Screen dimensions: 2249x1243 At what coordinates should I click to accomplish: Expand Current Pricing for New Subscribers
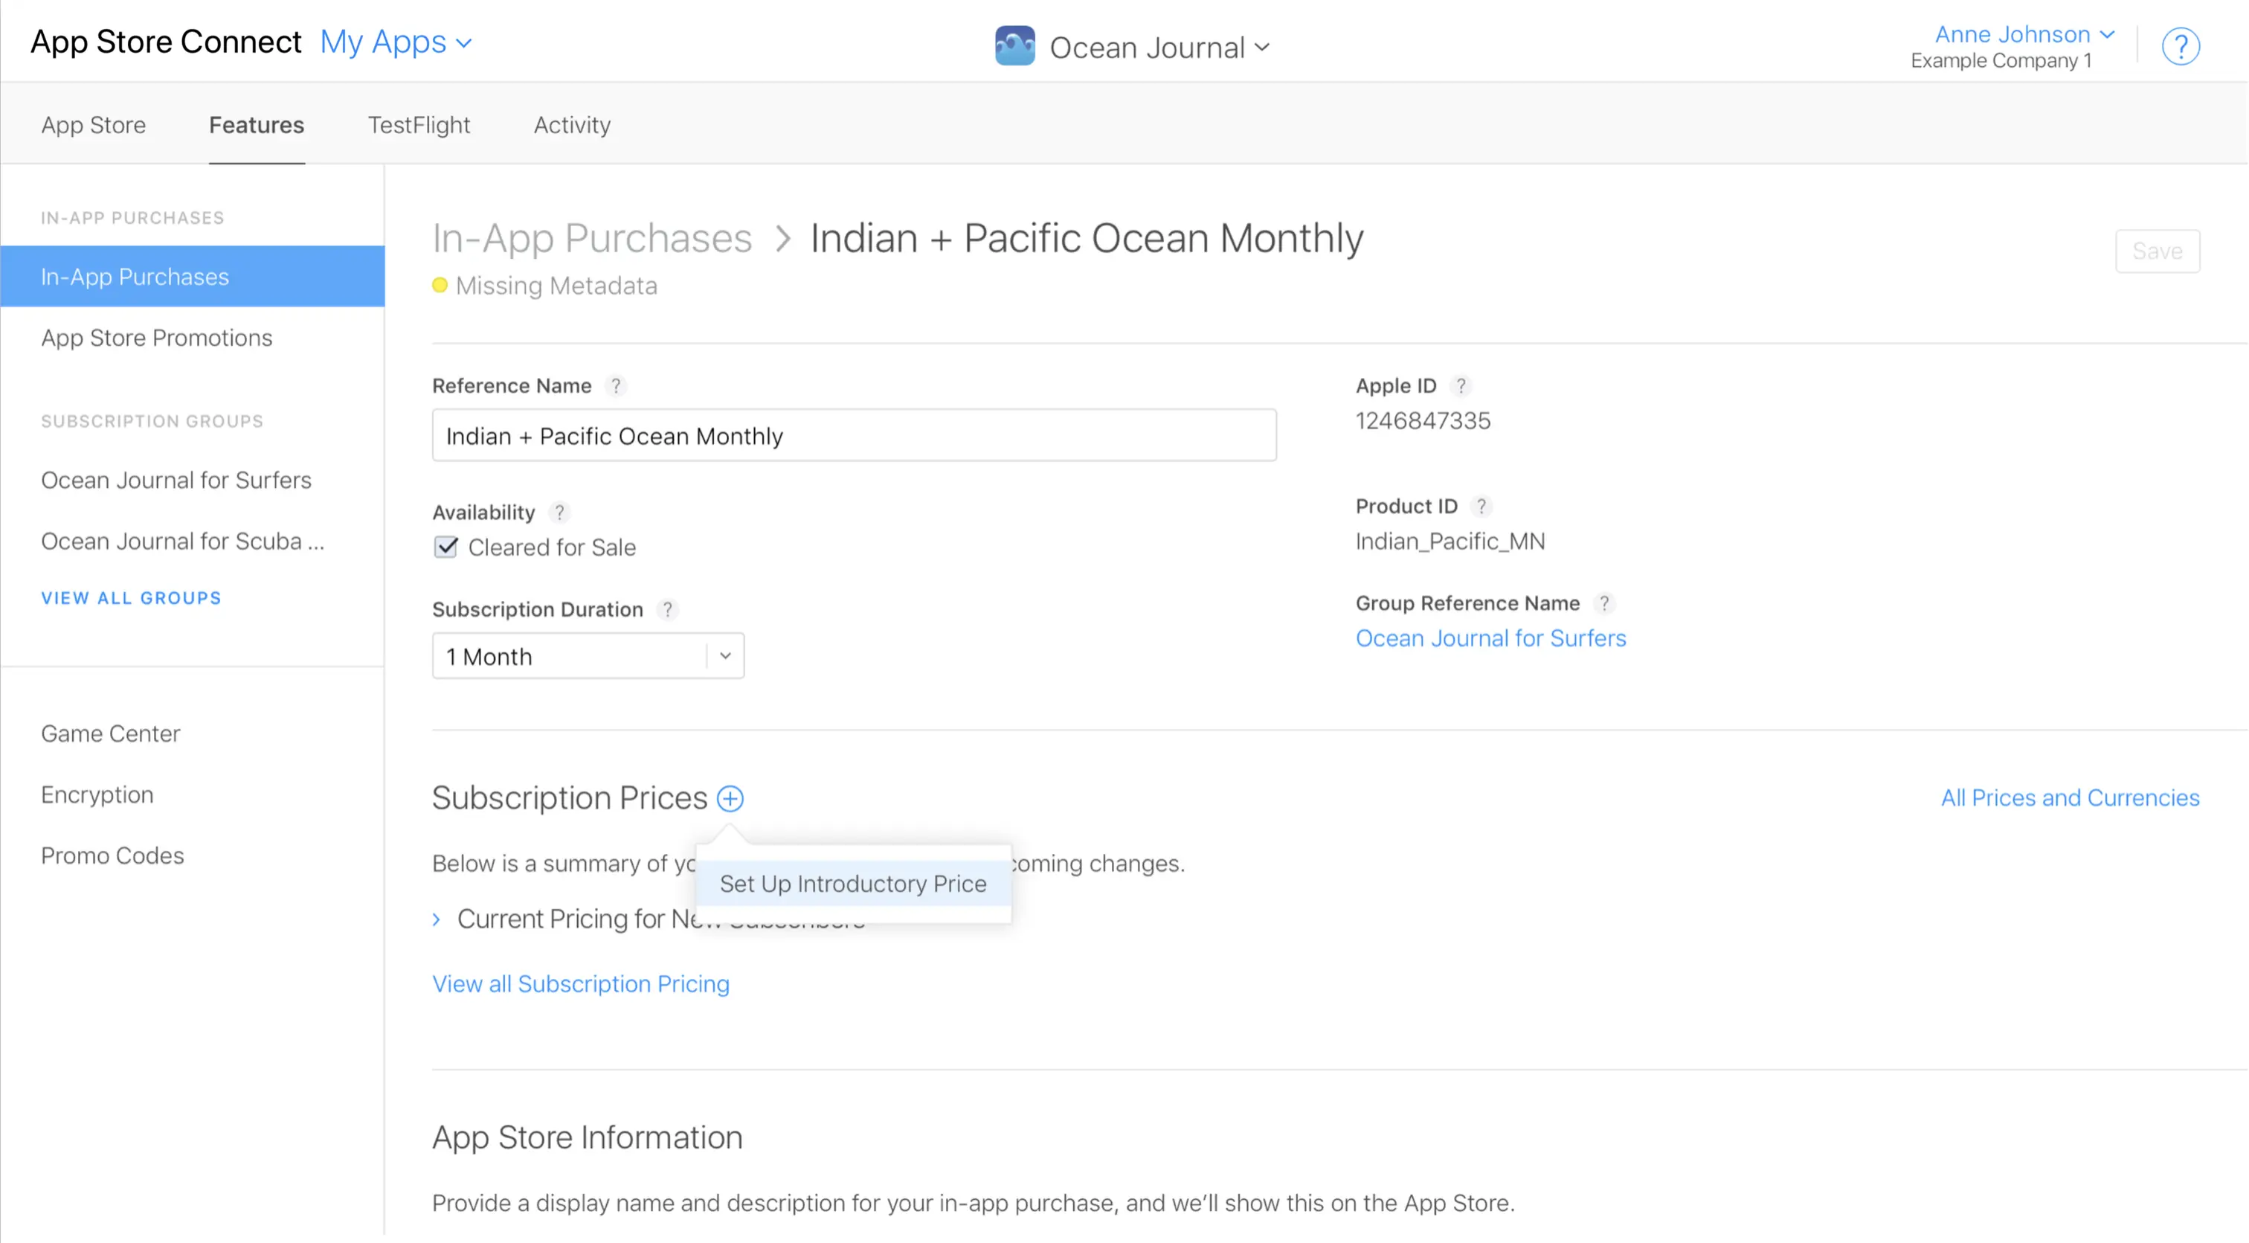pyautogui.click(x=438, y=919)
